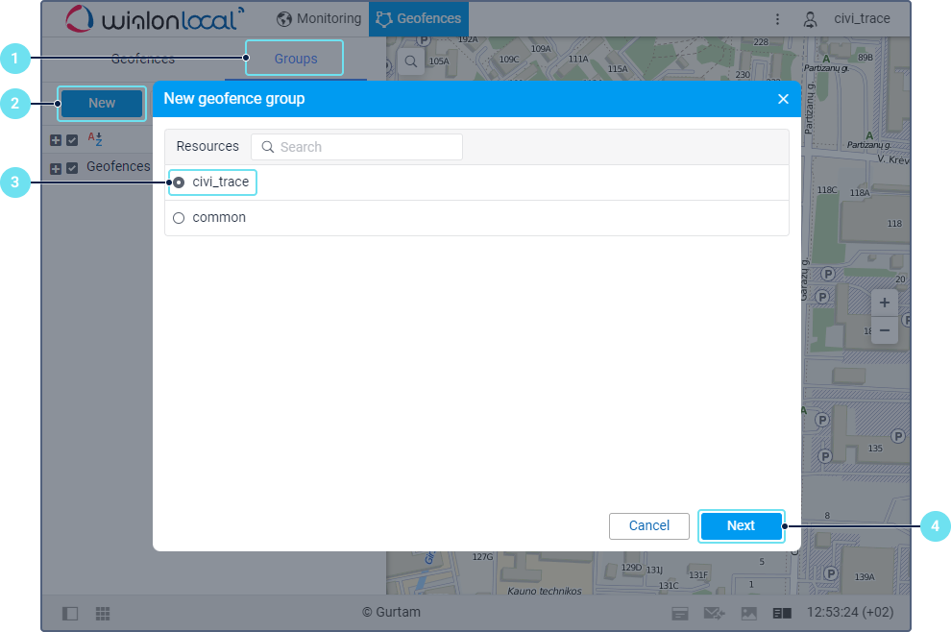
Task: Toggle the select-all checkbox in list header
Action: click(x=72, y=140)
